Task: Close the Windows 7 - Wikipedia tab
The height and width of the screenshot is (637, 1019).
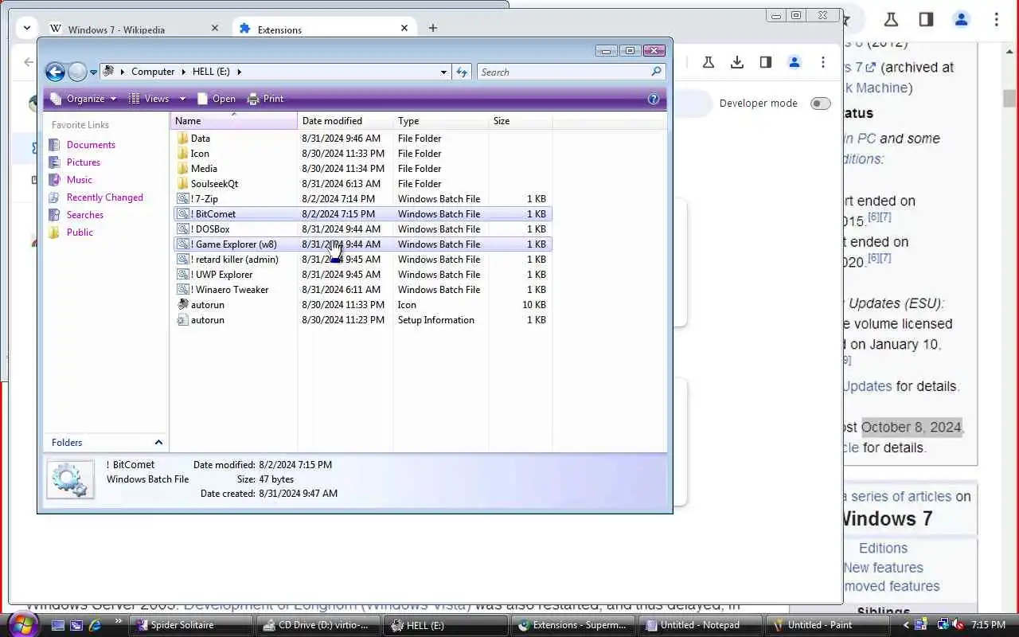Action: point(214,28)
